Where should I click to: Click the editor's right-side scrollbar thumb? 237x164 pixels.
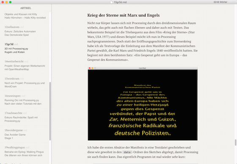235,142
